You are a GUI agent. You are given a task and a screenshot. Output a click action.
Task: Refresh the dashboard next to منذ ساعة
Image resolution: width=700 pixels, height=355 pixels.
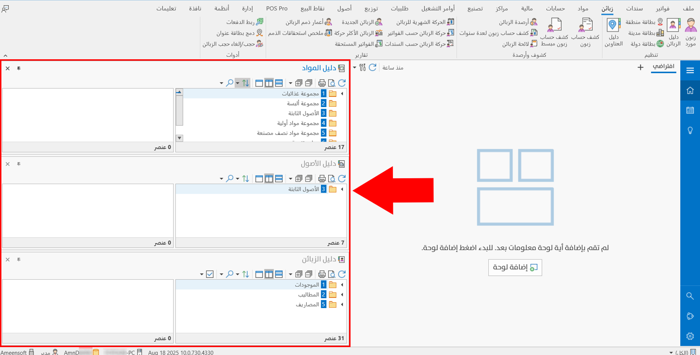pyautogui.click(x=373, y=68)
